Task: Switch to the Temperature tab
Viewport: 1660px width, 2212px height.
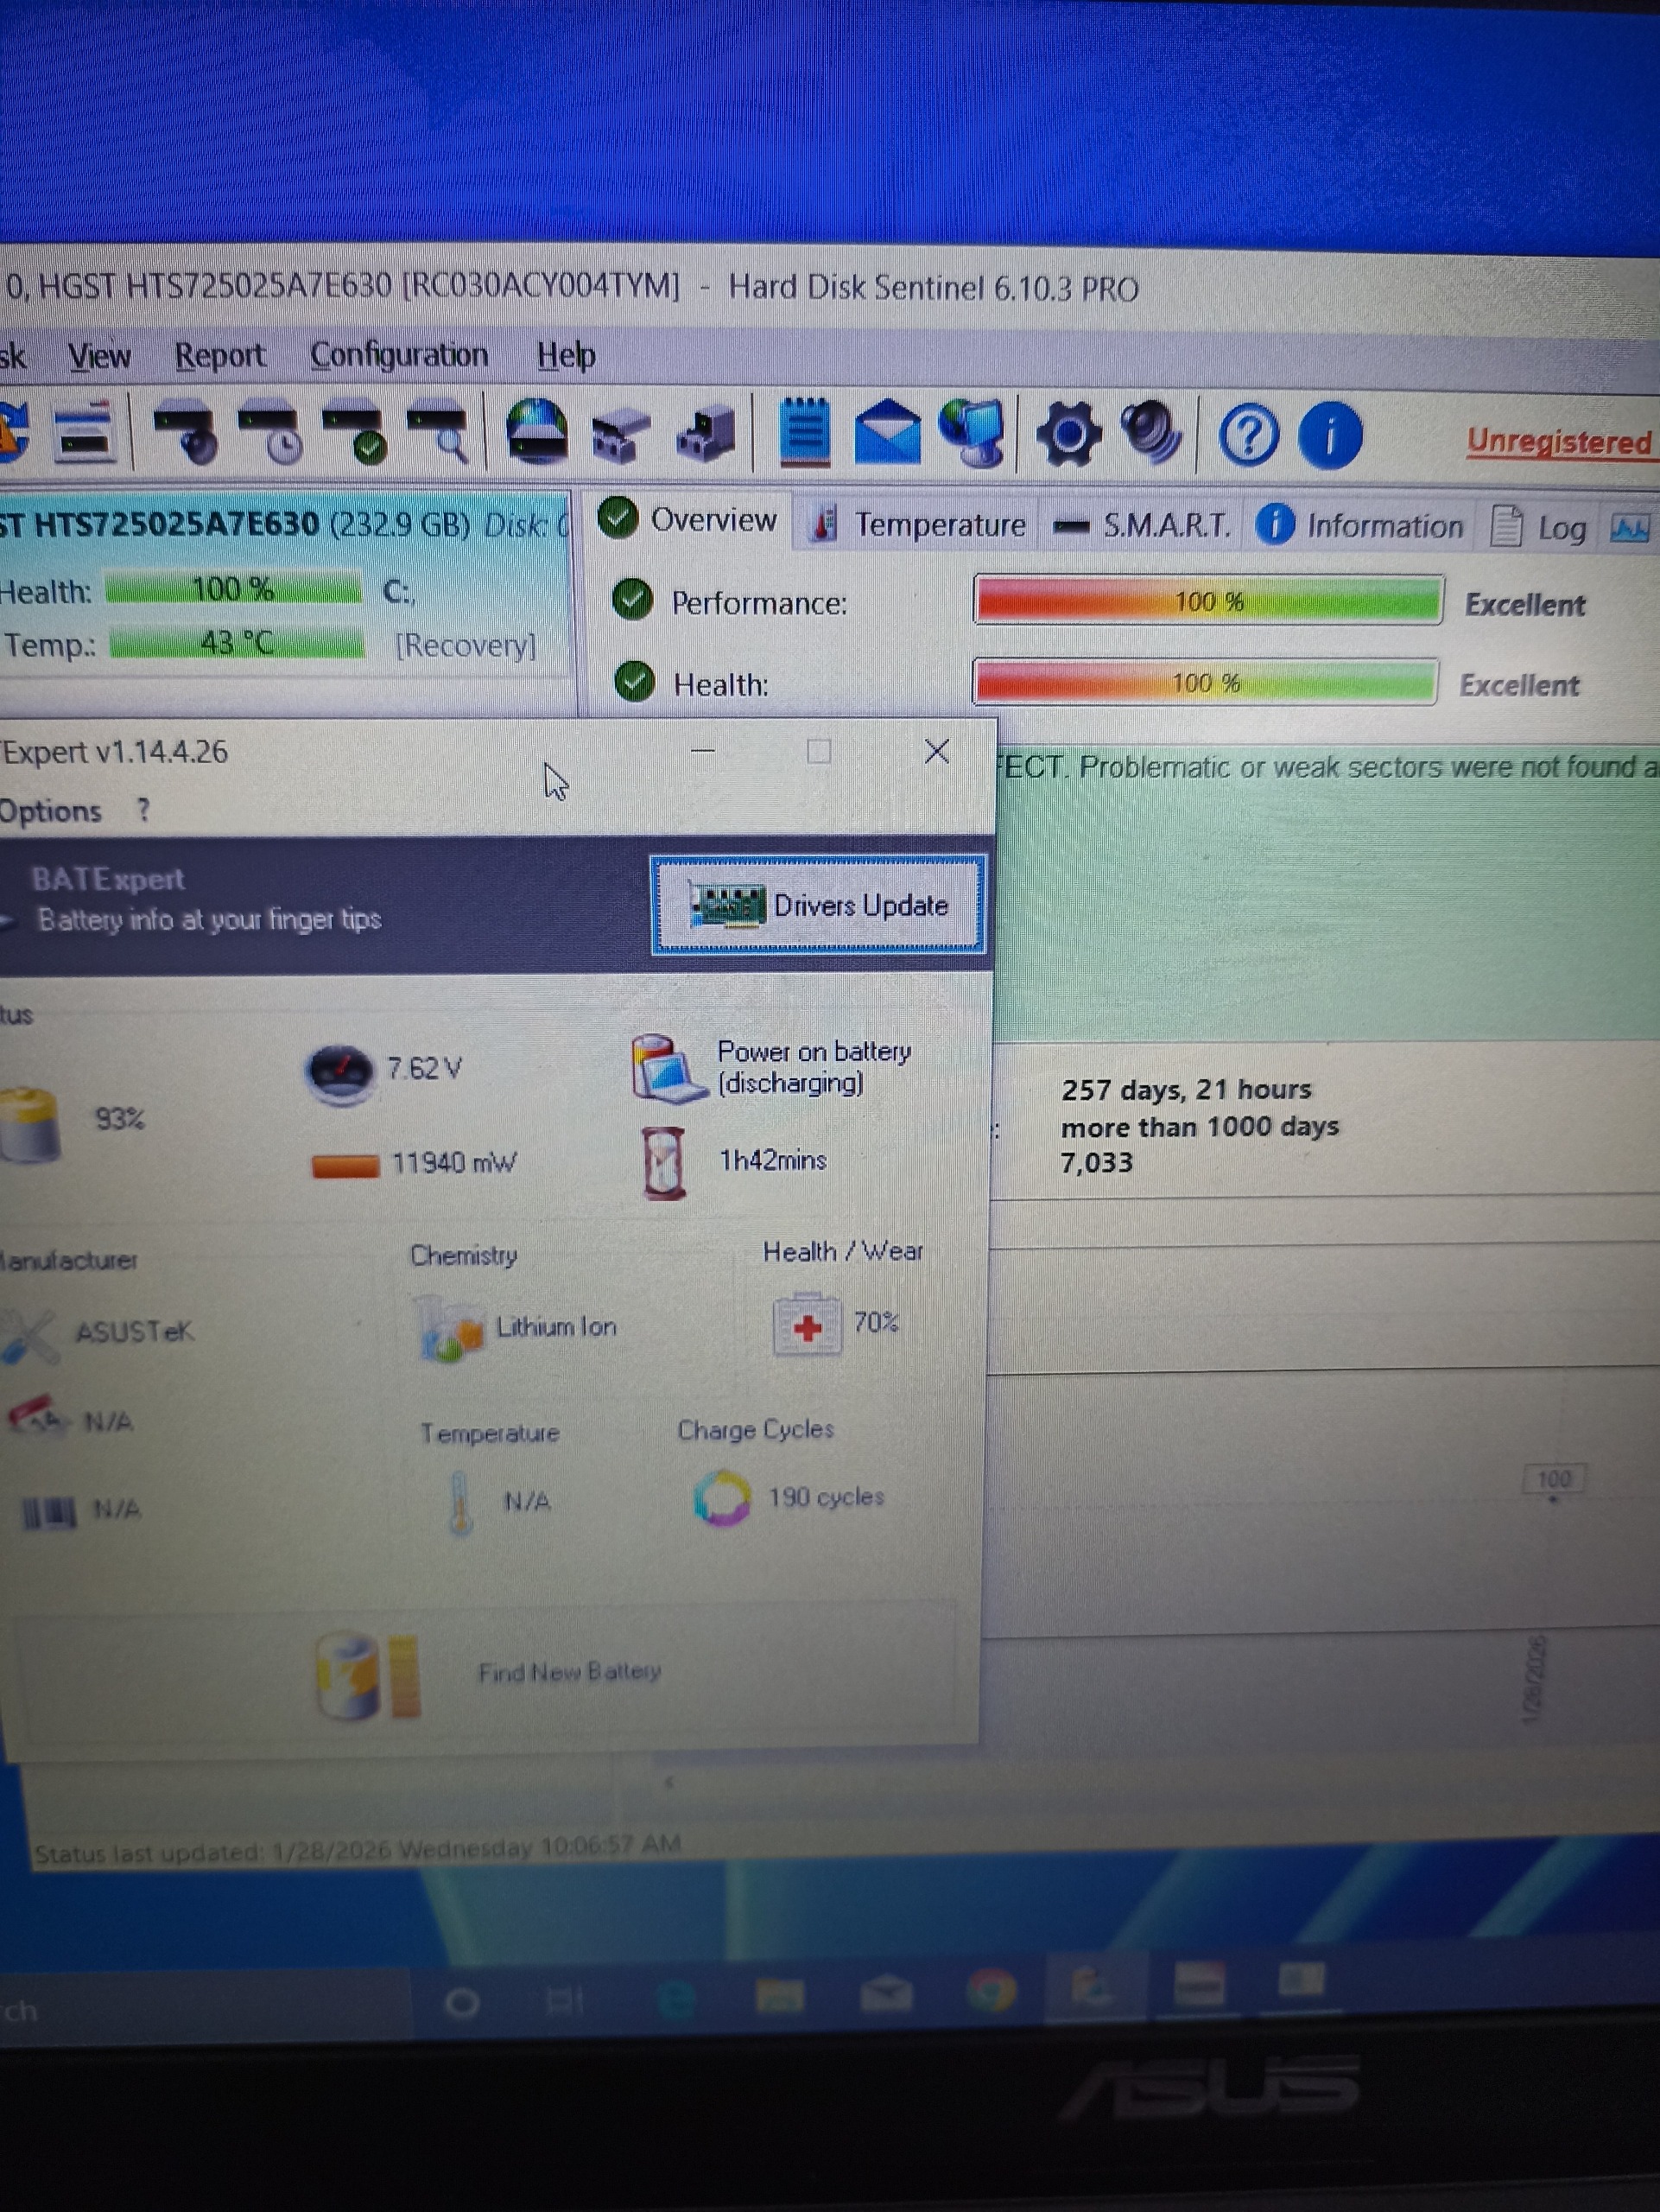Action: pos(920,524)
